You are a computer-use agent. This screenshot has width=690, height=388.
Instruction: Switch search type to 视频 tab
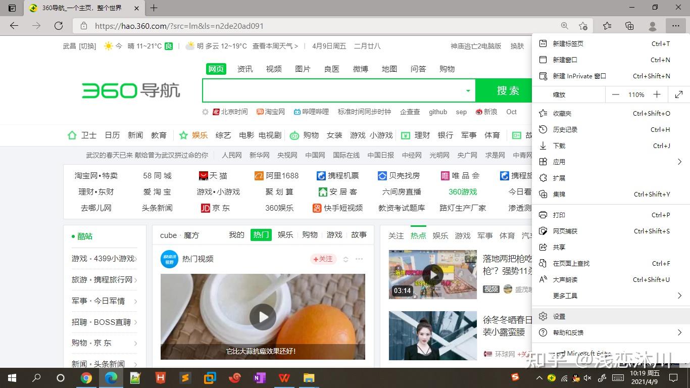point(274,69)
